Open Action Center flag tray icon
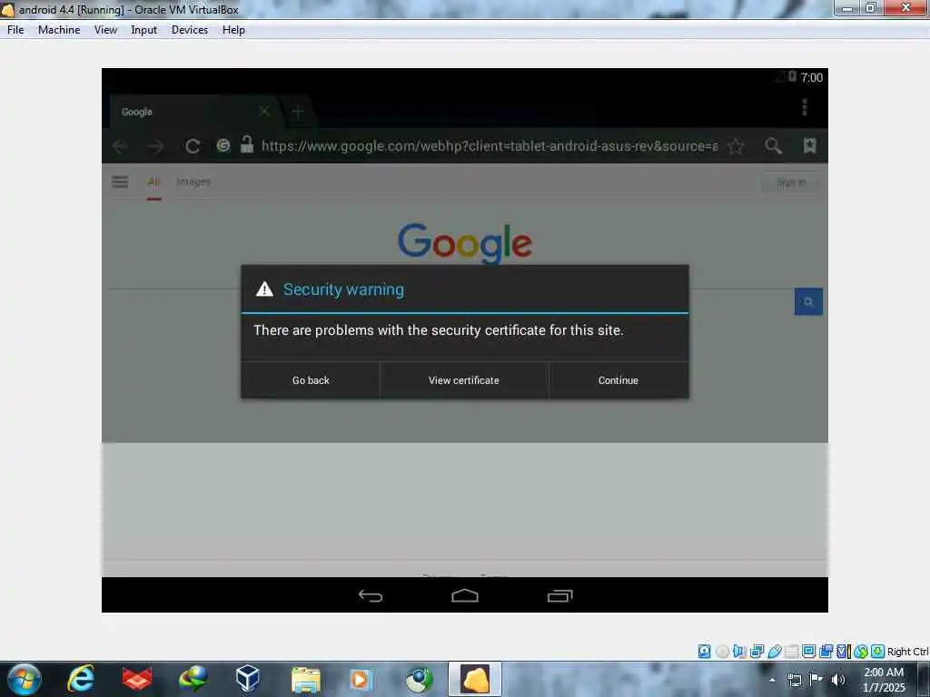Image resolution: width=930 pixels, height=697 pixels. pyautogui.click(x=816, y=680)
